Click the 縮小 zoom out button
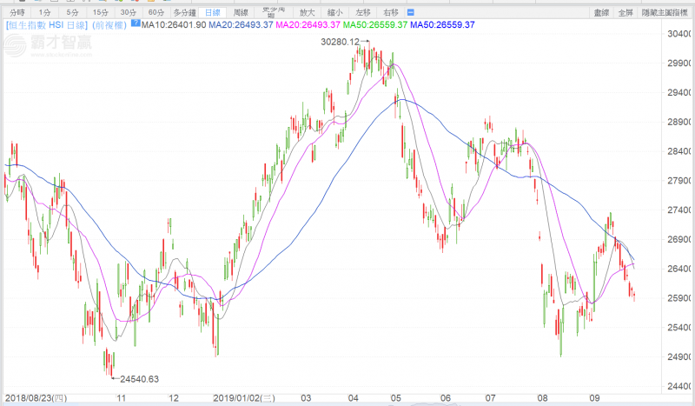This screenshot has height=406, width=695. coord(336,13)
